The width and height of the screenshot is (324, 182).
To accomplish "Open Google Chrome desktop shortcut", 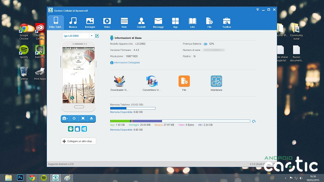I will coord(24,32).
